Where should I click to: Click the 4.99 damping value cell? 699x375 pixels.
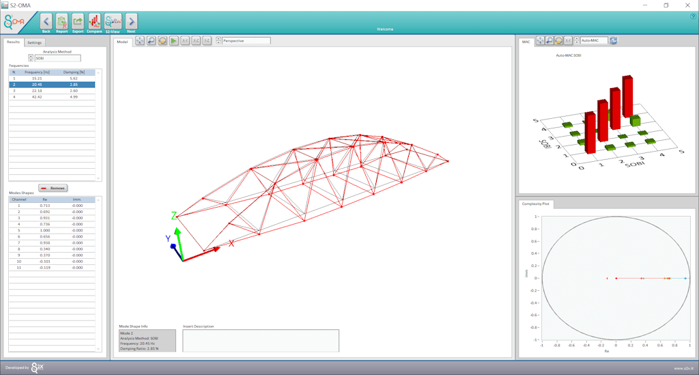74,97
